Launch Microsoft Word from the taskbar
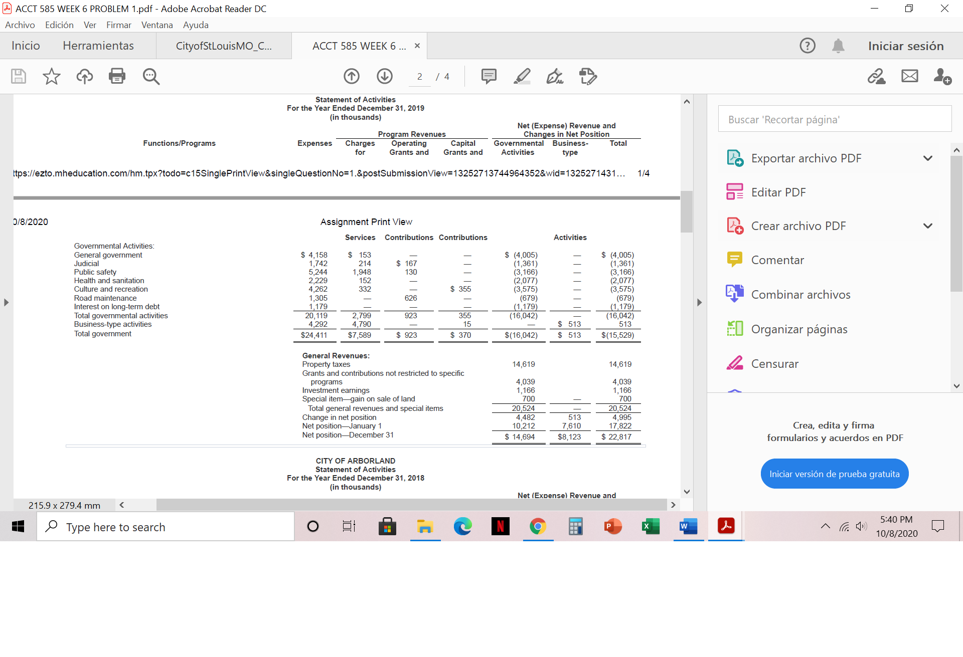Screen dimensions: 963x657 click(x=688, y=526)
